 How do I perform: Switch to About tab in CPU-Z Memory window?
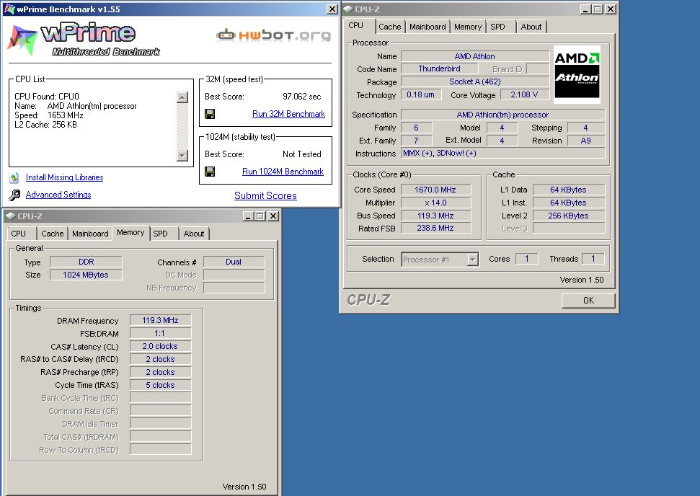pyautogui.click(x=194, y=234)
